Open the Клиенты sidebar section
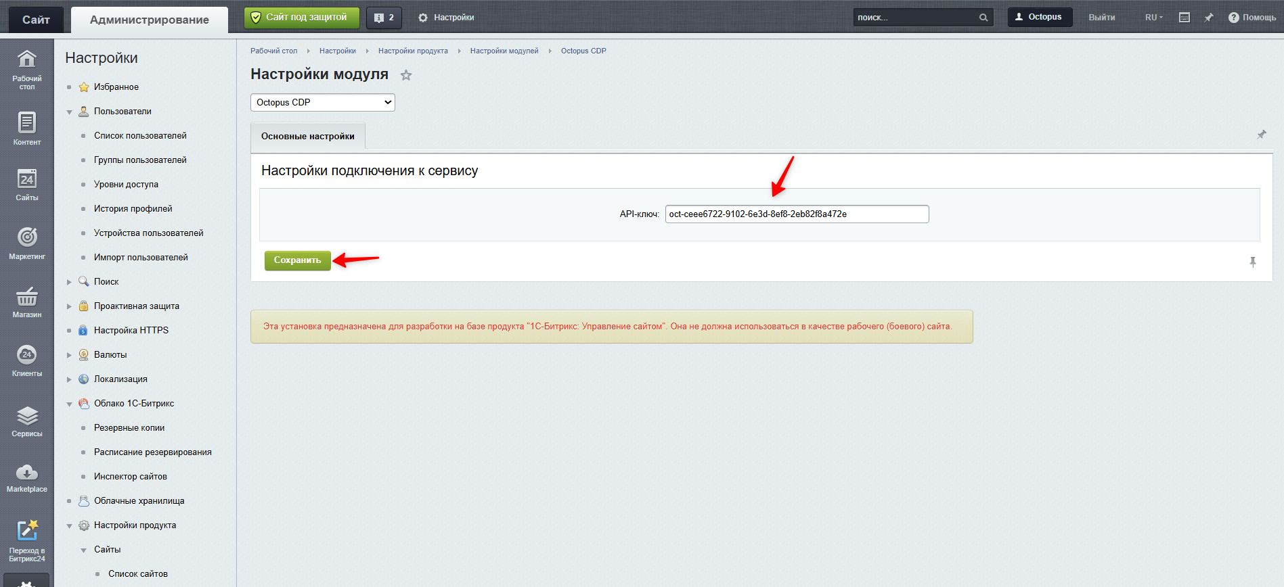1284x587 pixels. [26, 360]
